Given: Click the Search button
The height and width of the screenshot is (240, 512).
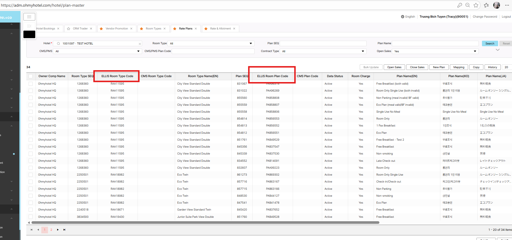Looking at the screenshot, I should tap(490, 44).
